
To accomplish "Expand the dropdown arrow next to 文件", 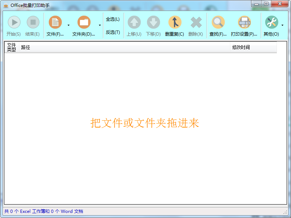I will coord(68,25).
